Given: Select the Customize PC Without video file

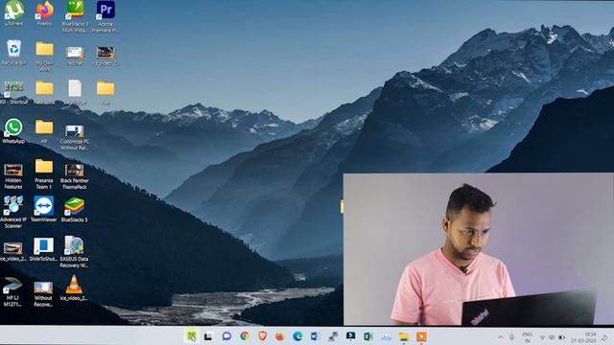Looking at the screenshot, I should [75, 137].
